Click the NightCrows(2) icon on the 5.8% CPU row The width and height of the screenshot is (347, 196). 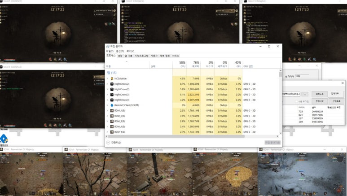[x=112, y=89]
